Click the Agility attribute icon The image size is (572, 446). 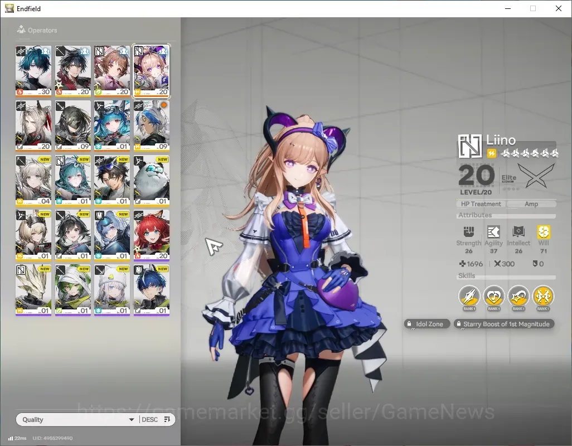pyautogui.click(x=493, y=231)
